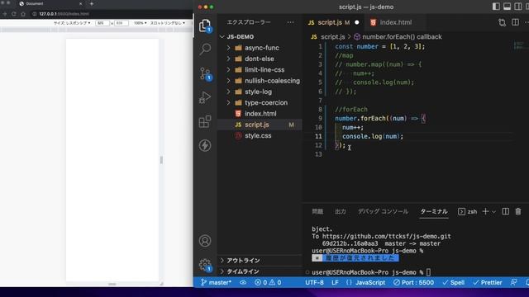The width and height of the screenshot is (529, 297).
Task: Open index.html in file explorer
Action: point(260,114)
